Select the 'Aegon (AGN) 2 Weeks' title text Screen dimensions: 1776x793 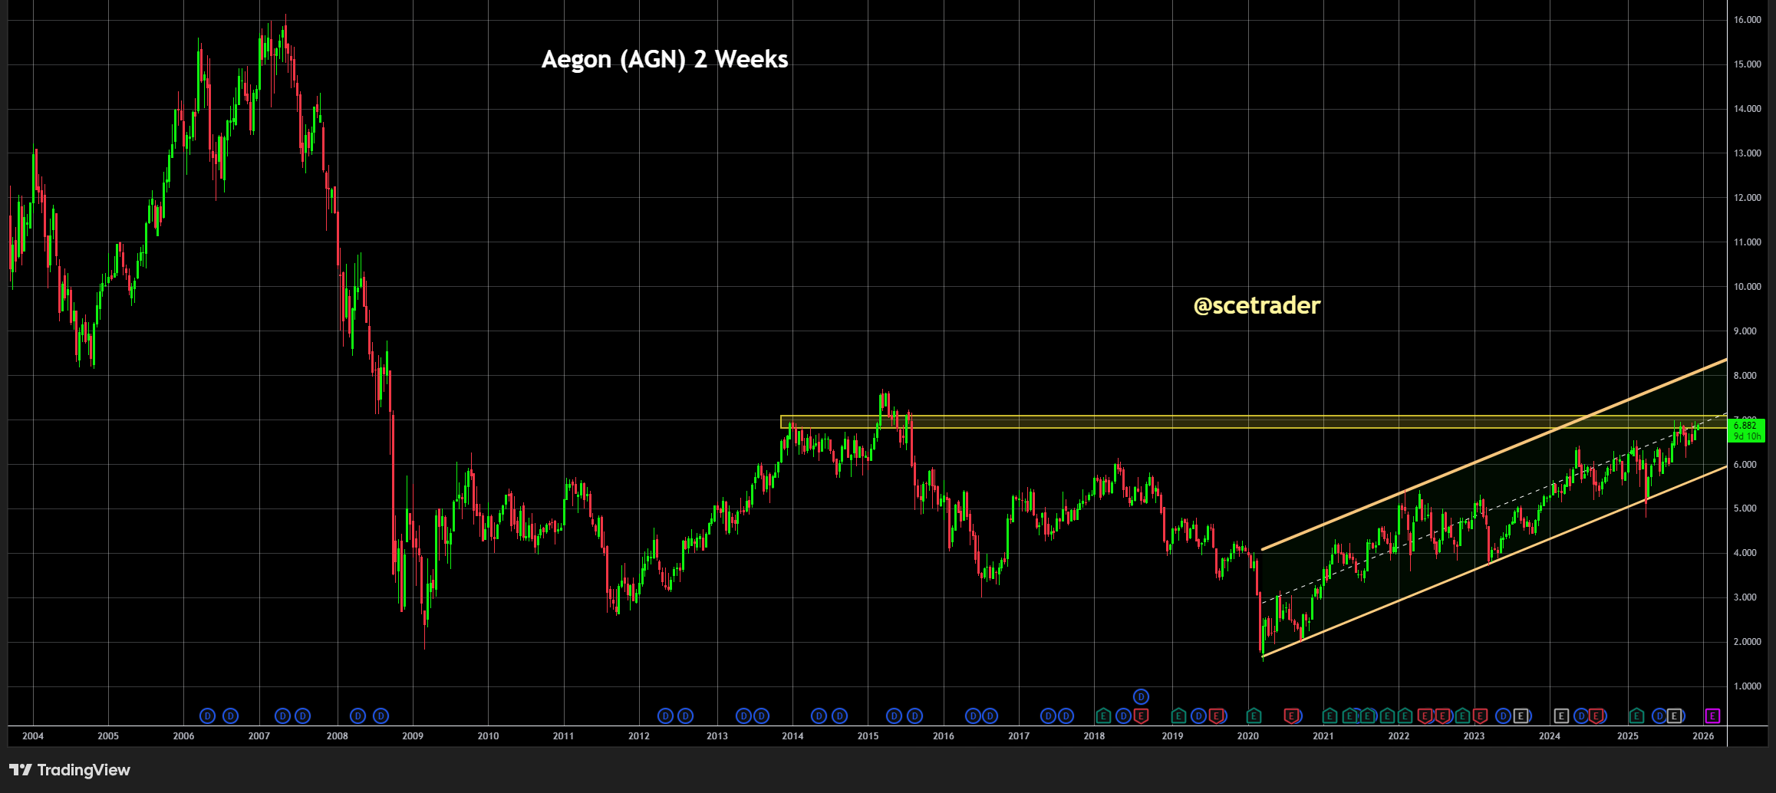[x=664, y=59]
